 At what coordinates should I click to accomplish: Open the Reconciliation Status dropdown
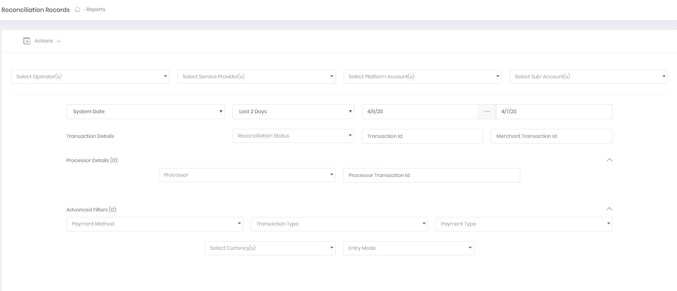click(x=293, y=136)
